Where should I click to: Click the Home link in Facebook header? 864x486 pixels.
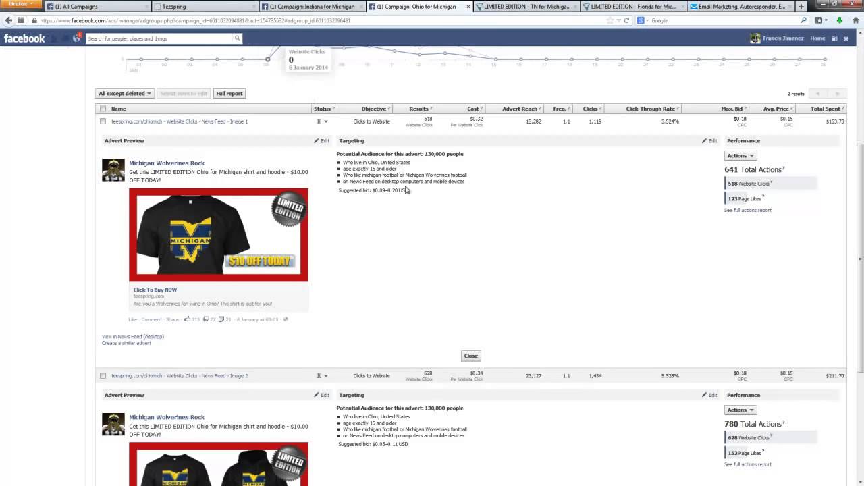coord(817,38)
